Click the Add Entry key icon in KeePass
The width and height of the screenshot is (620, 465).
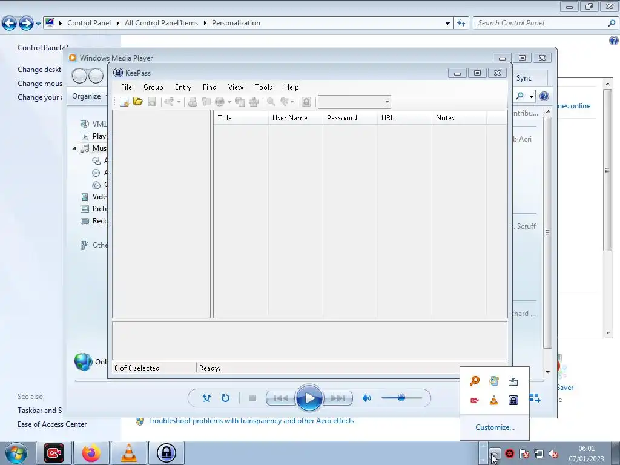pos(169,102)
